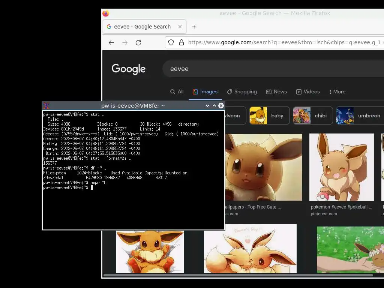Click the padlock site info icon
Screen dimensions: 384x288
tap(181, 43)
